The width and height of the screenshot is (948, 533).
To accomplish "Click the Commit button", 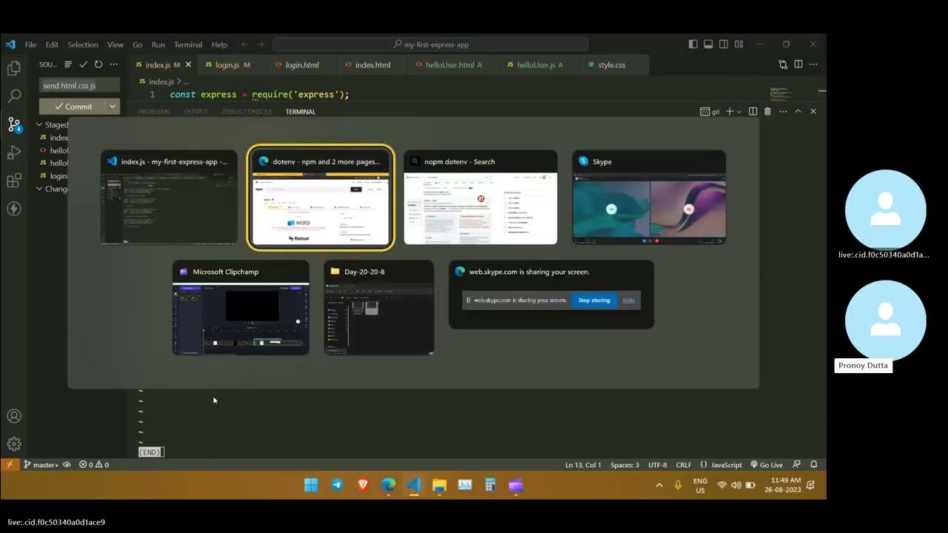I will click(x=73, y=106).
